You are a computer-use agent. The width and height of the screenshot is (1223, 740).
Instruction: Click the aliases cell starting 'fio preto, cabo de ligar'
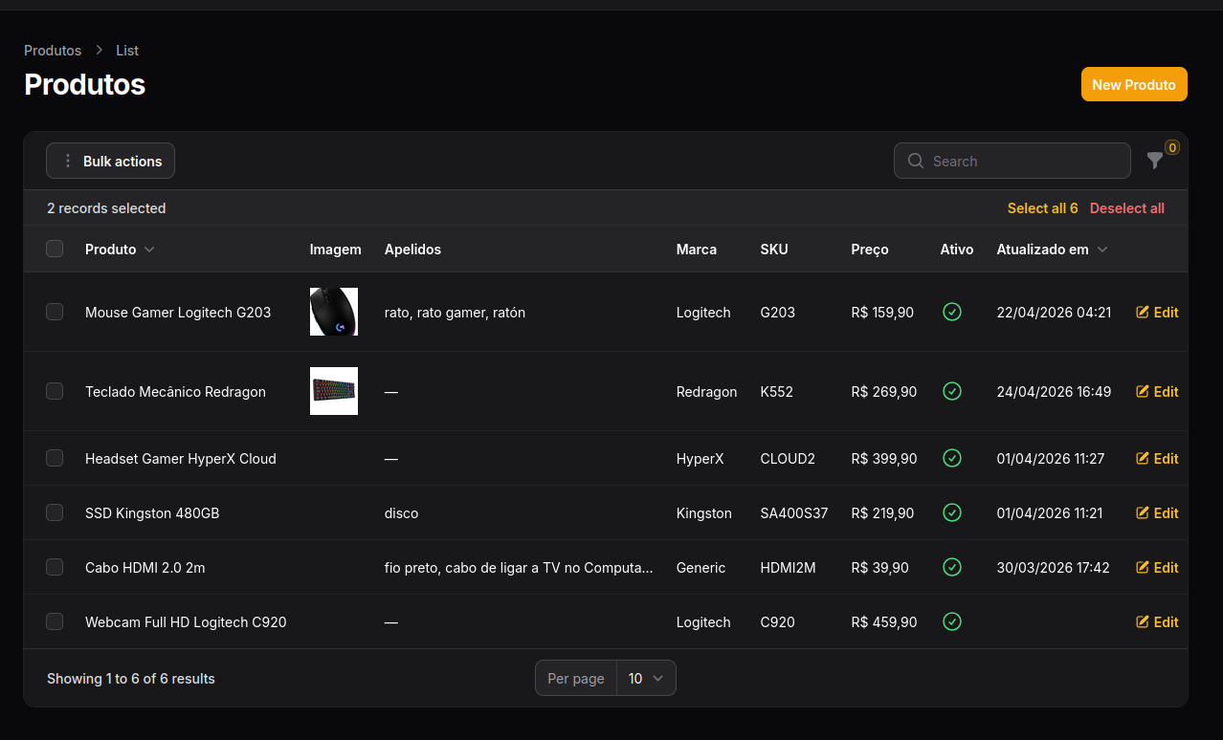pyautogui.click(x=519, y=568)
